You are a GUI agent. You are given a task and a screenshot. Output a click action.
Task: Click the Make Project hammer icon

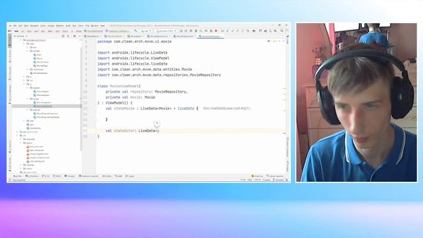tap(135, 31)
